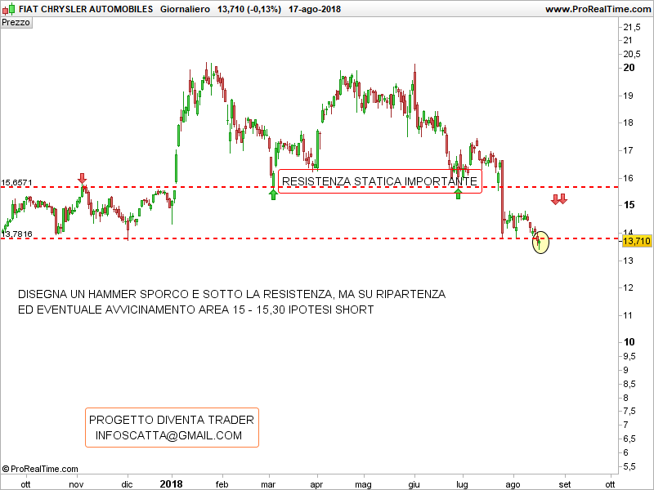The height and width of the screenshot is (490, 654).
Task: Click the 18 value on price axis
Action: coord(628,122)
